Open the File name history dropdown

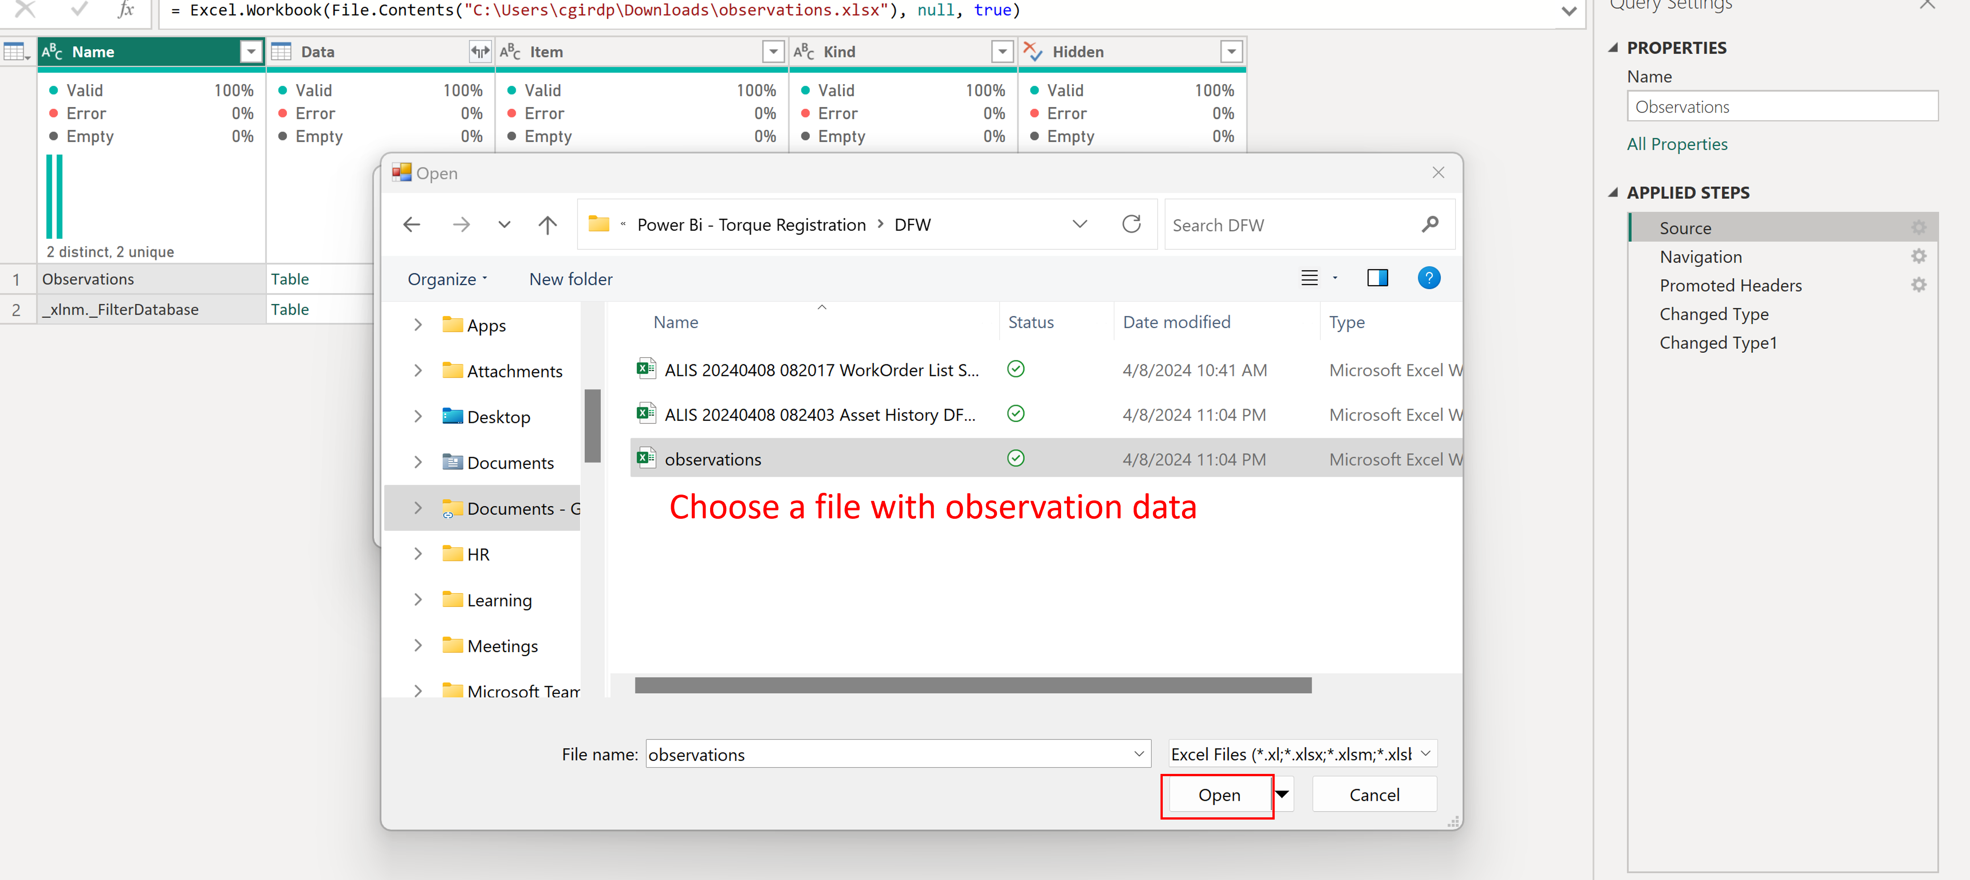tap(1139, 754)
